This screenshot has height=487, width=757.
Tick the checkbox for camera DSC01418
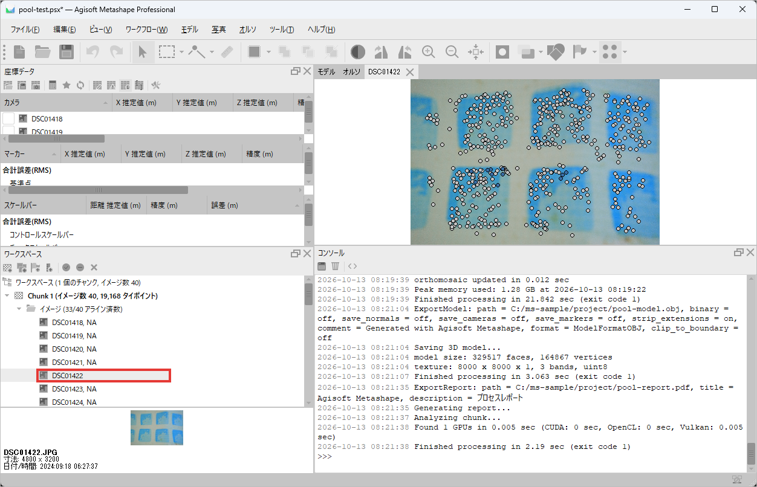click(x=8, y=119)
